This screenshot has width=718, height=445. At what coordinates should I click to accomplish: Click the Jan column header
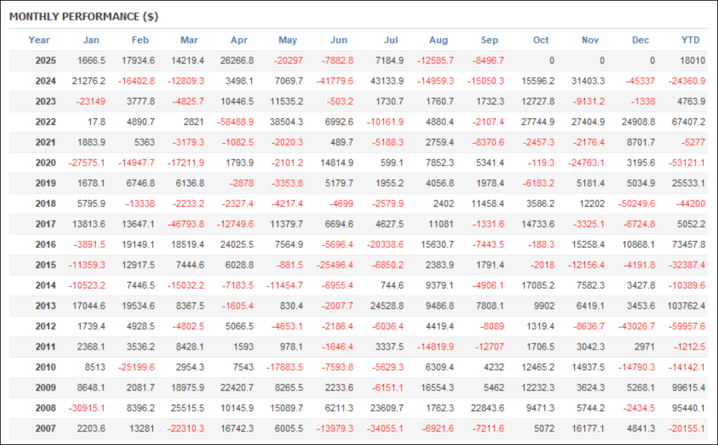coord(91,40)
